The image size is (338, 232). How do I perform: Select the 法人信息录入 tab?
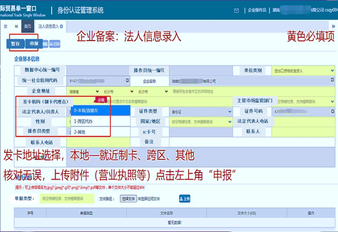48,26
